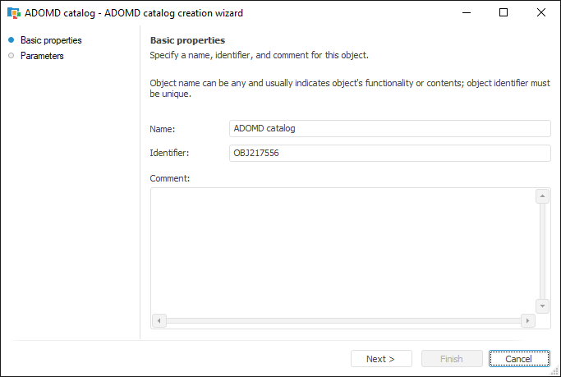Go to the next step with Next
This screenshot has width=561, height=377.
[381, 359]
